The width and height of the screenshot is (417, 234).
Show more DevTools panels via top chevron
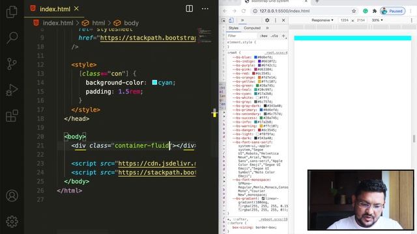point(242,20)
